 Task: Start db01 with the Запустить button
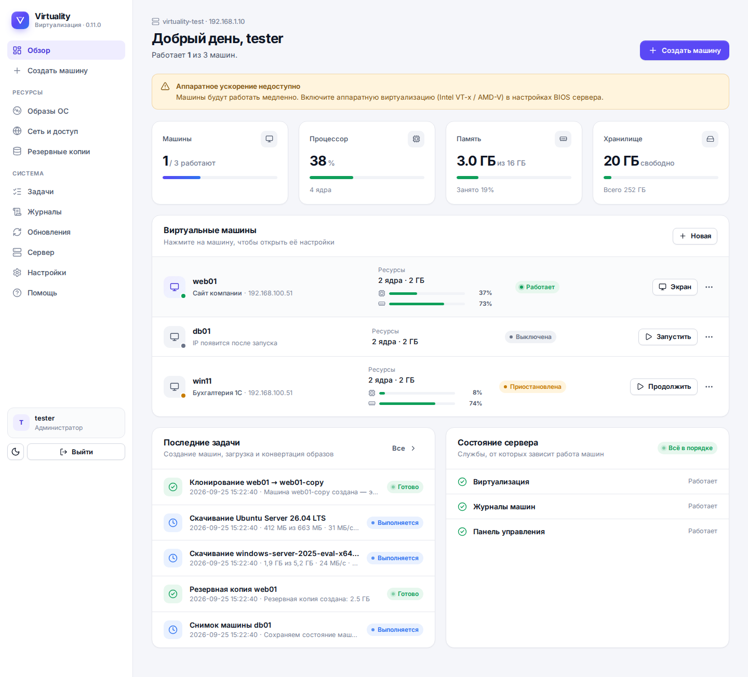point(668,337)
